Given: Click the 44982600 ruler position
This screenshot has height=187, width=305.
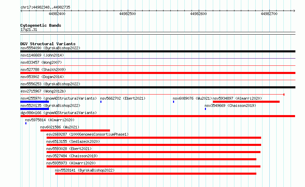Looking at the screenshot, I should tap(199, 14).
